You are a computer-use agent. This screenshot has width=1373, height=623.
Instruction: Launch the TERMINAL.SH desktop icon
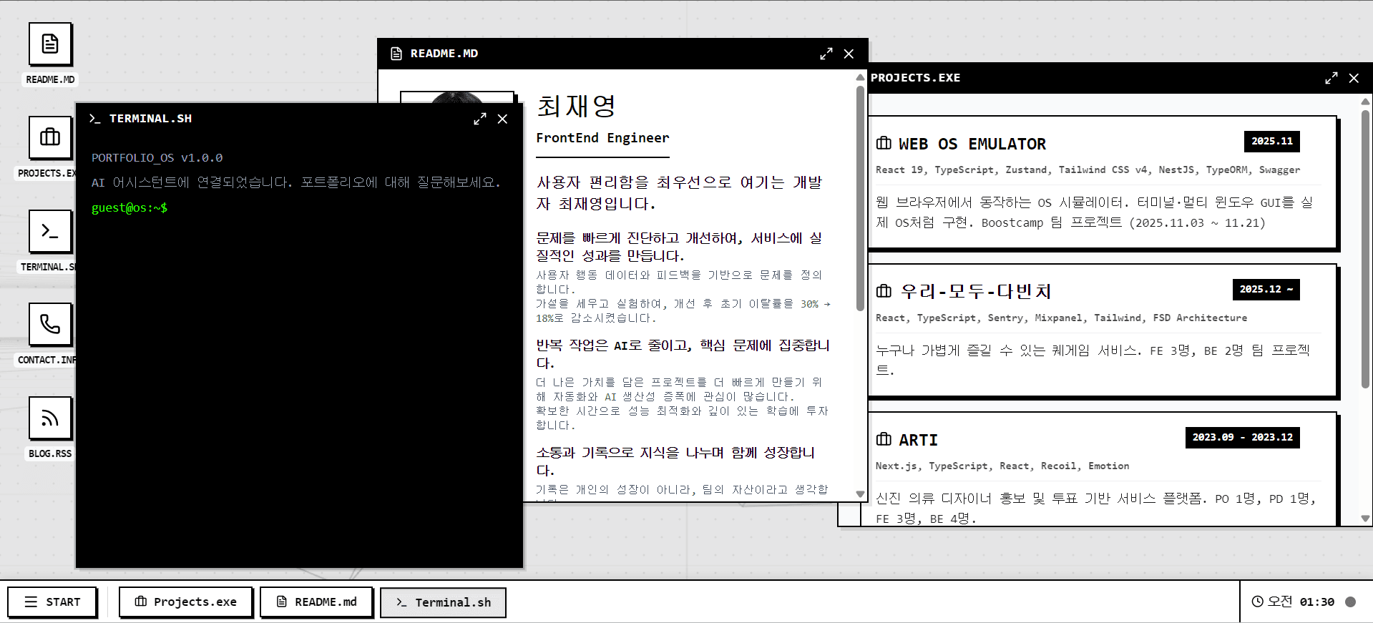[50, 231]
